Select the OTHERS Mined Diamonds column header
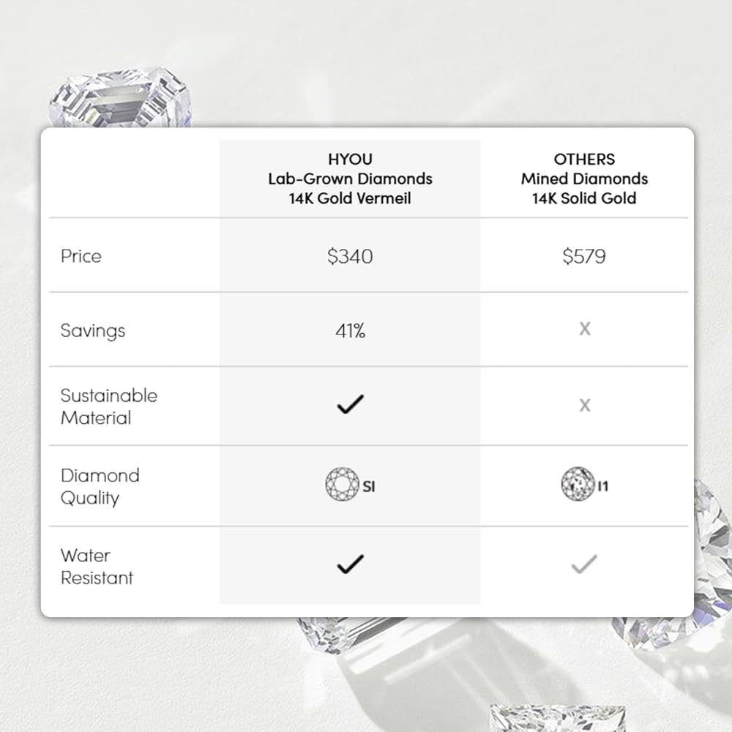732x732 pixels. [x=584, y=179]
